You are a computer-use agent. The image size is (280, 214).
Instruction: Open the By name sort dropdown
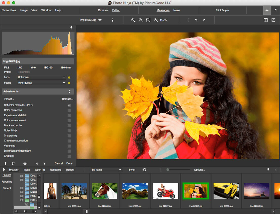coord(106,170)
